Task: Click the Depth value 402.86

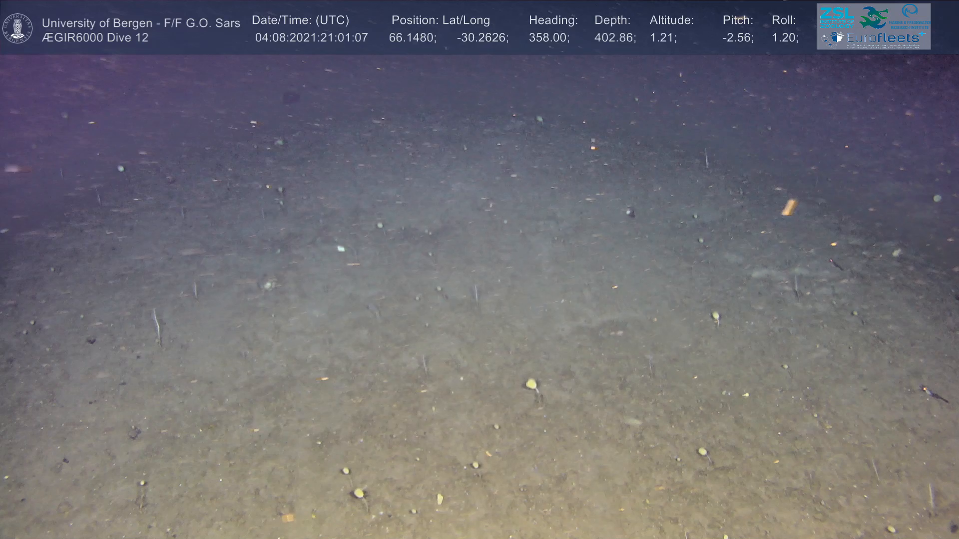Action: pos(614,38)
